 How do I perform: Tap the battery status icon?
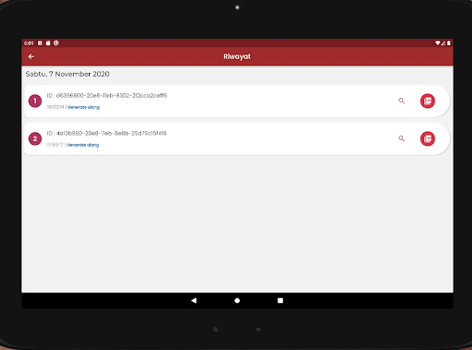(x=449, y=43)
